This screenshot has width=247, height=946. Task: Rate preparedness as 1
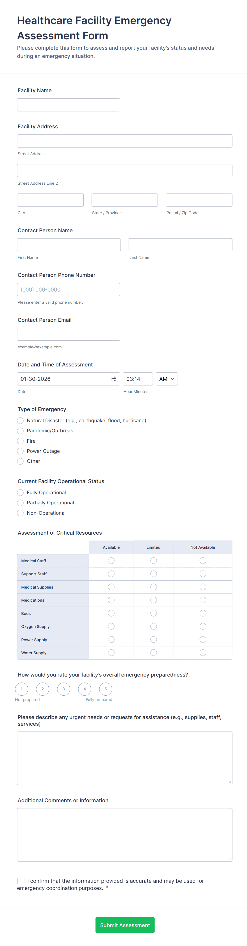(x=22, y=689)
